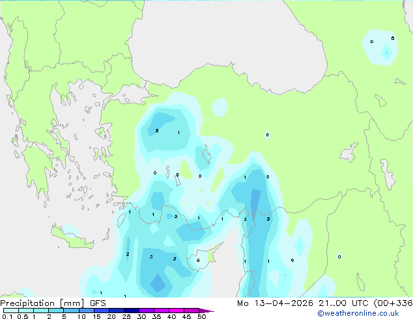Pick the 35–40 mm violet legend swatch

tap(161, 311)
